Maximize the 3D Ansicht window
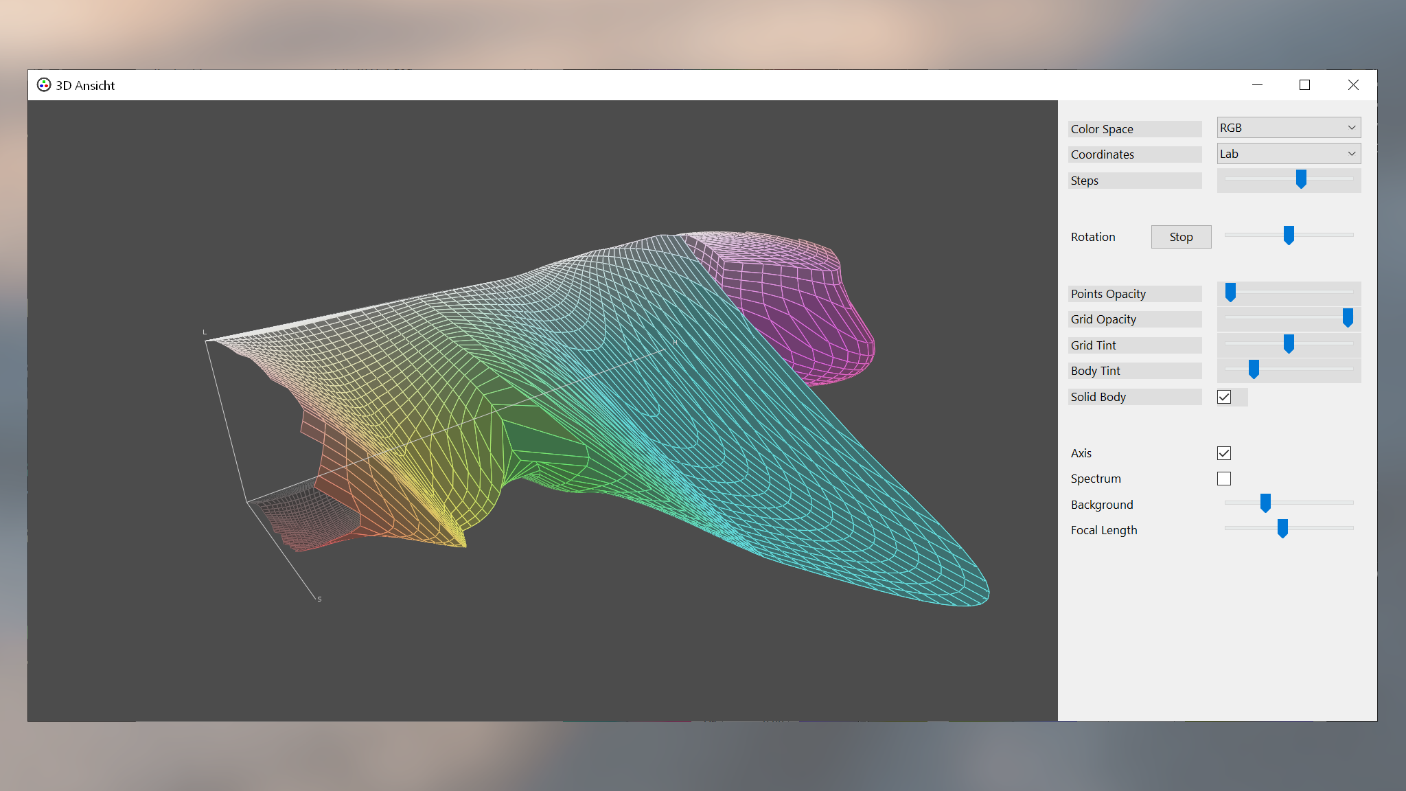The height and width of the screenshot is (791, 1406). point(1304,84)
